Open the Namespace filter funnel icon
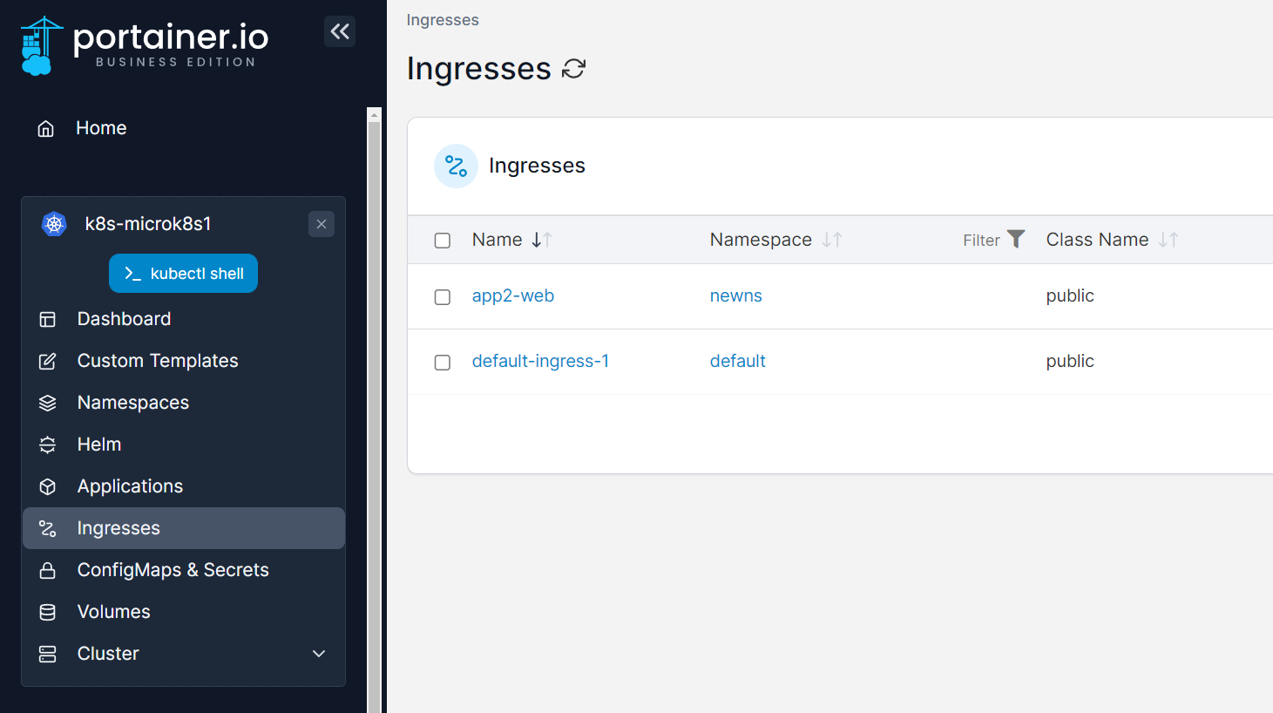The width and height of the screenshot is (1273, 713). coord(1016,239)
